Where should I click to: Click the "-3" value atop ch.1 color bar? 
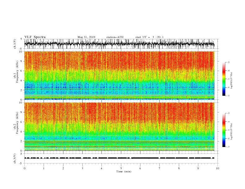pos(228,62)
